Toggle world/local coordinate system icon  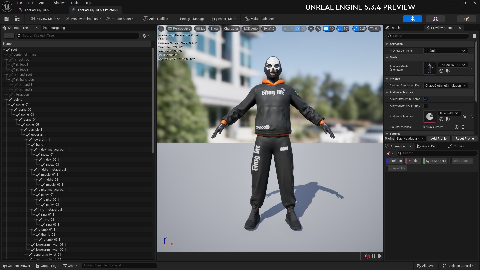311,29
